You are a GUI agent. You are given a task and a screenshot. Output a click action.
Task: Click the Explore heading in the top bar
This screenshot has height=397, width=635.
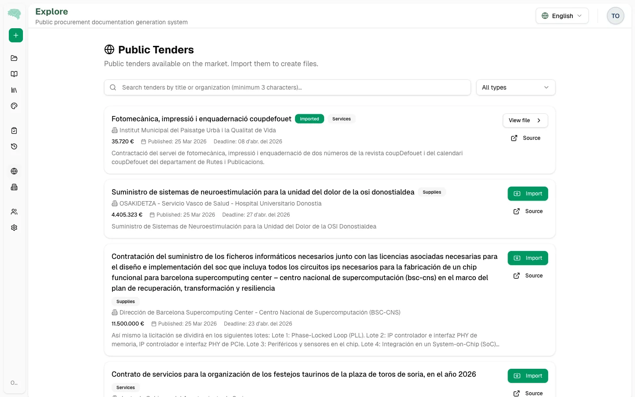point(52,11)
